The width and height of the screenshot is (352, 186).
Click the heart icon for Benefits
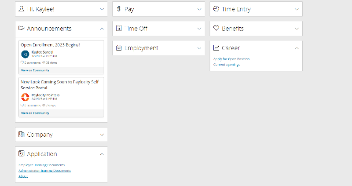[216, 28]
